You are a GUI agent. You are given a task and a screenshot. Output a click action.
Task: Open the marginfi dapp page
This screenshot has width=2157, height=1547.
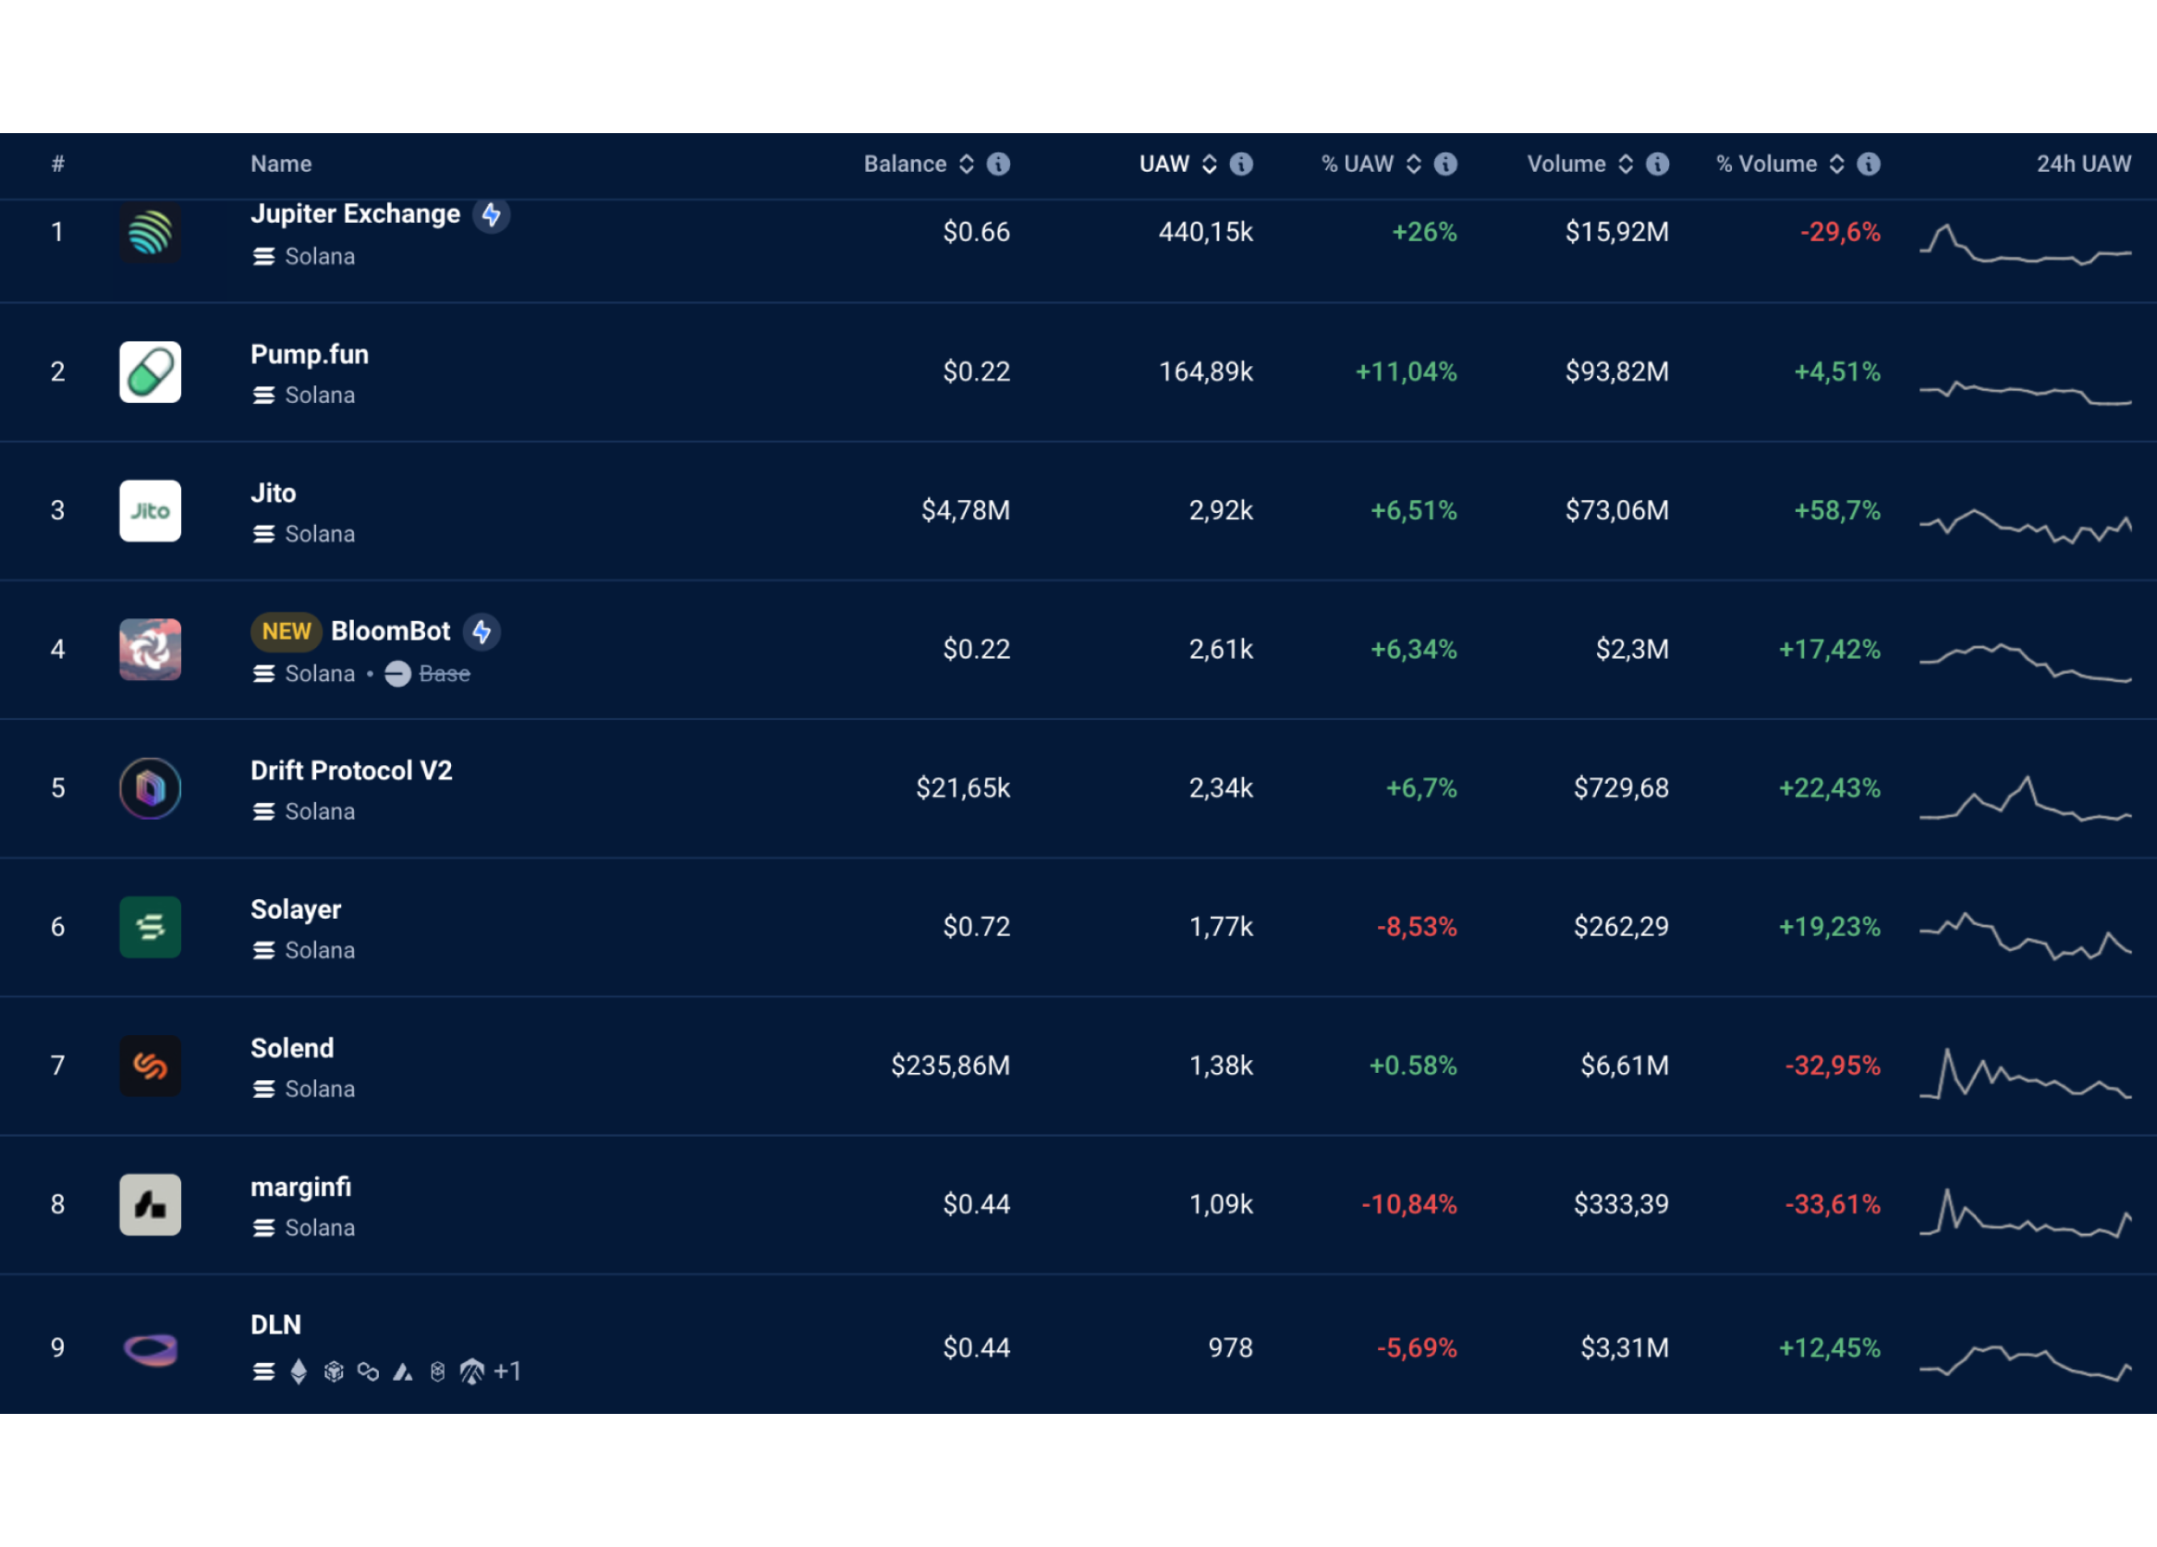[300, 1188]
